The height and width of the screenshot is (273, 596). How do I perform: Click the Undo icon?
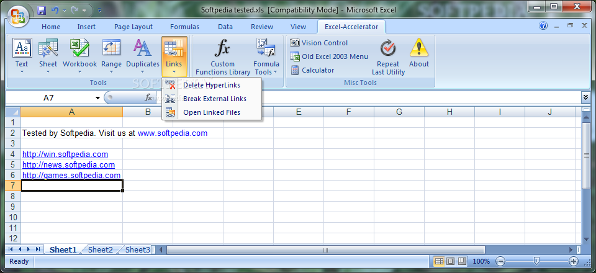[55, 11]
